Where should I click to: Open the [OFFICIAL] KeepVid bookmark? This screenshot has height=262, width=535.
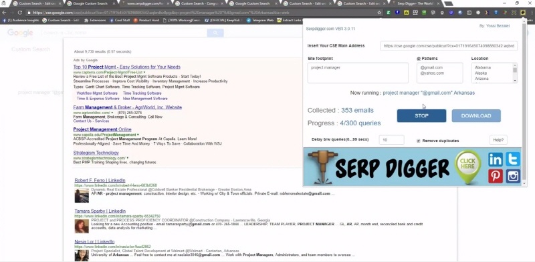pos(223,20)
